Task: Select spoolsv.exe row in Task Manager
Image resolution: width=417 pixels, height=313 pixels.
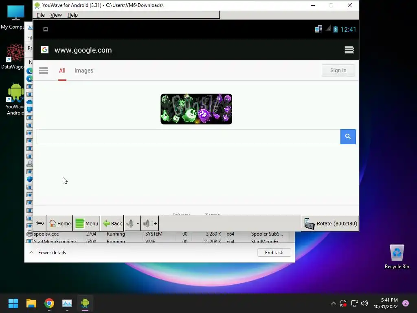Action: 160,234
